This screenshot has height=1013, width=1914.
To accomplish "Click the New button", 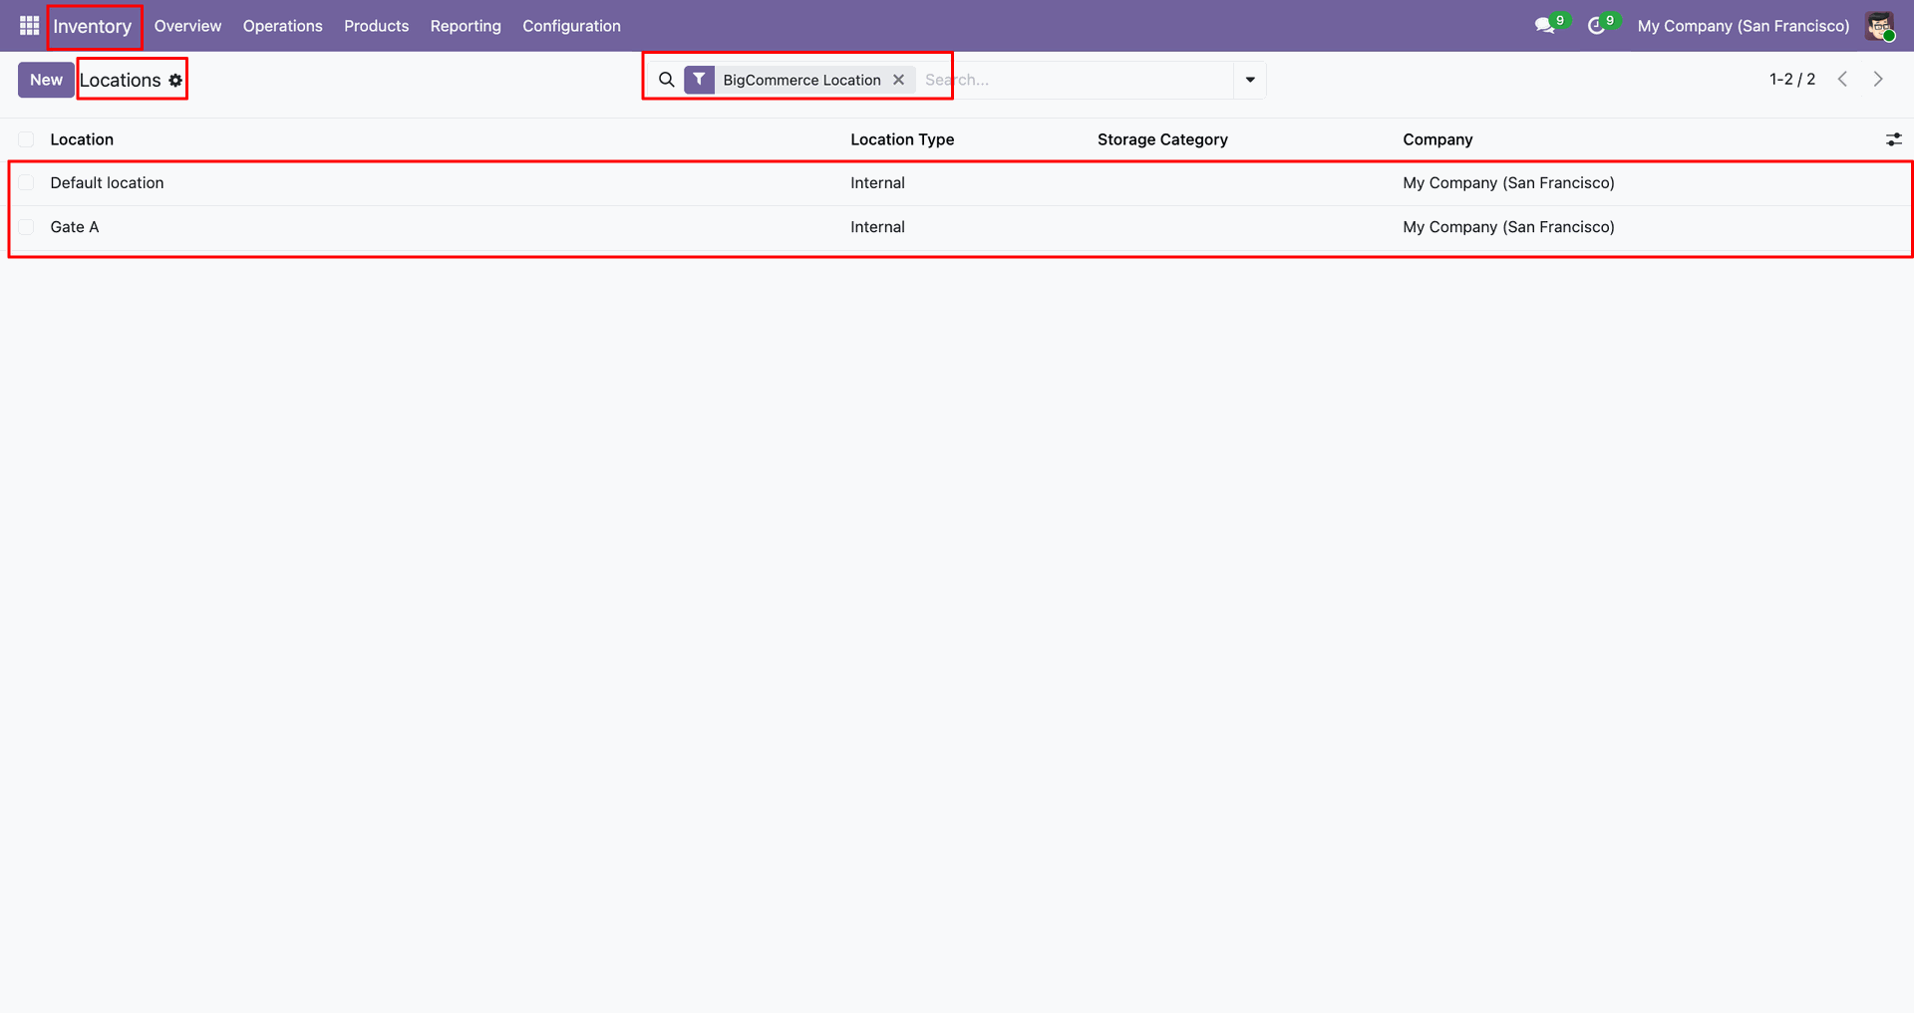I will pyautogui.click(x=46, y=80).
